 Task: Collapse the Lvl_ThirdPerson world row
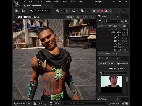point(110,29)
